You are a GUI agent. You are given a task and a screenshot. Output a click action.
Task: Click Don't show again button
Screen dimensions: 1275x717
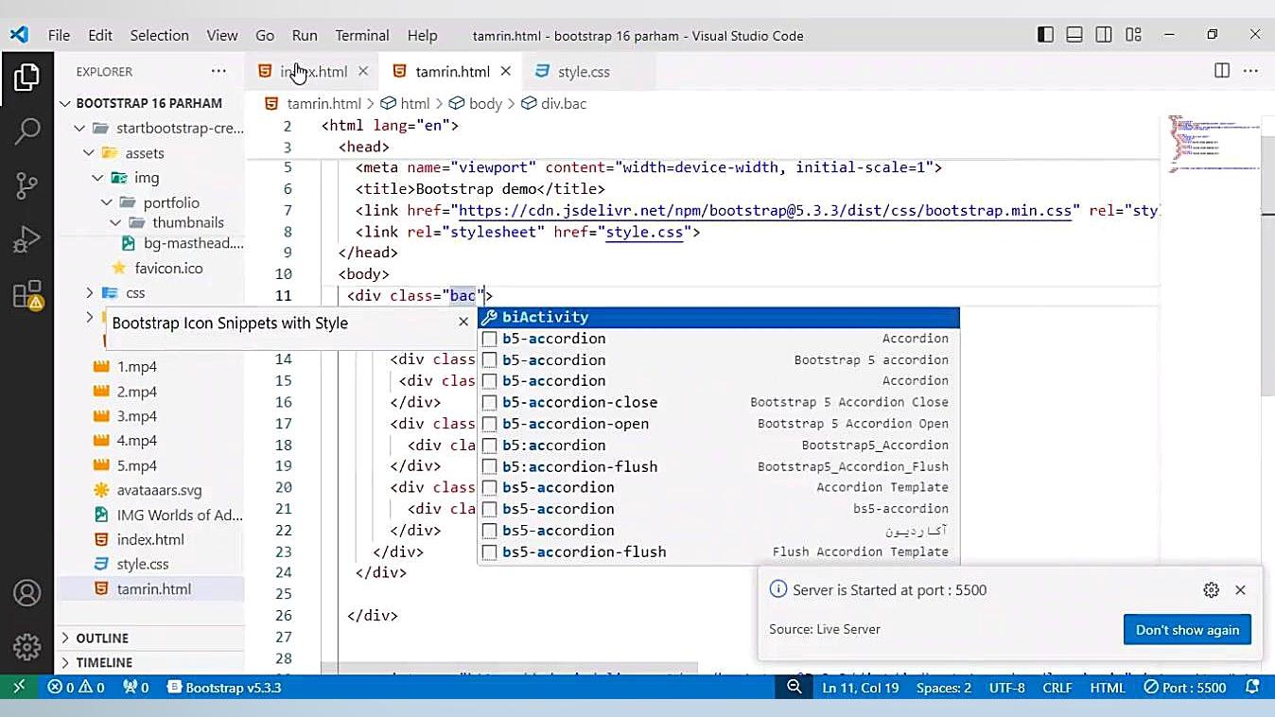[x=1187, y=630]
